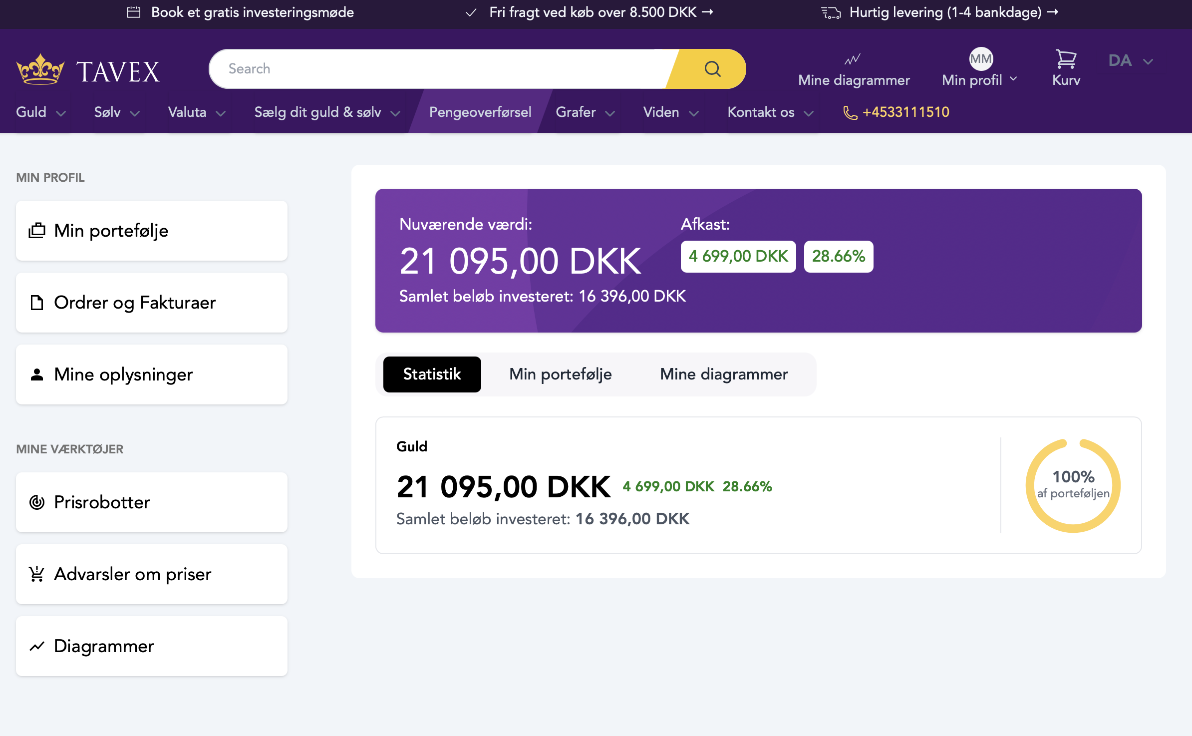Image resolution: width=1192 pixels, height=736 pixels.
Task: Click the Mine diagrammer chart icon
Action: [x=853, y=60]
